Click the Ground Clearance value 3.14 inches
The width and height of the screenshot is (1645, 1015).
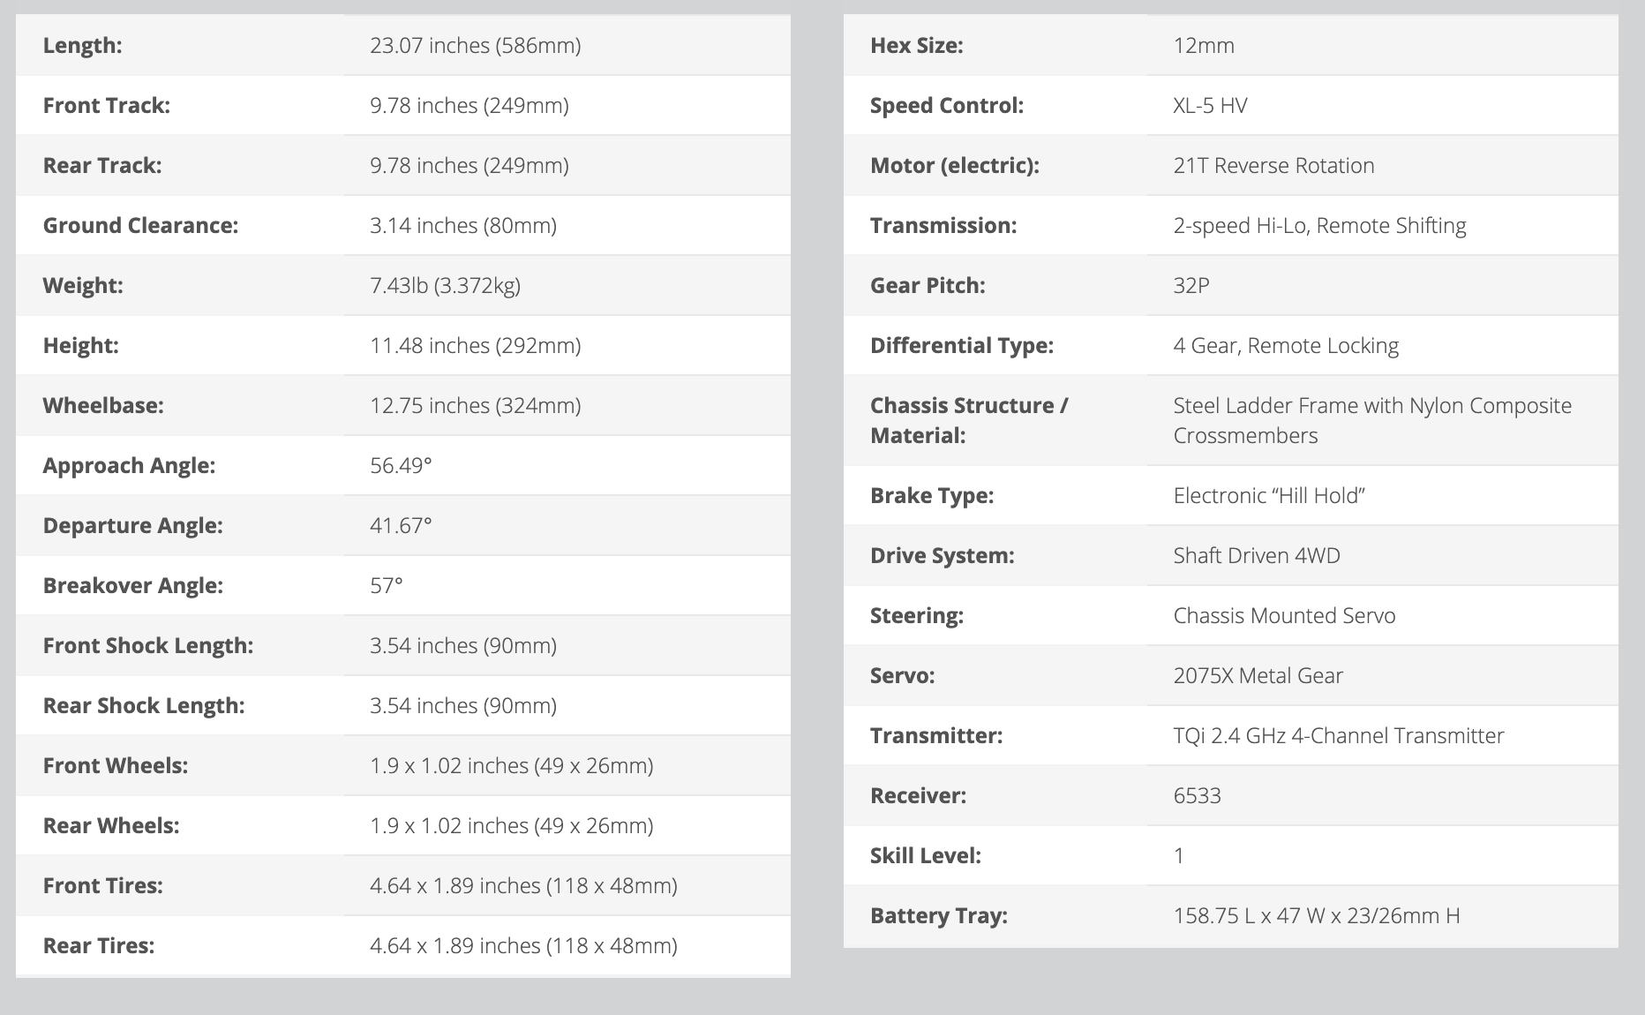pyautogui.click(x=462, y=226)
